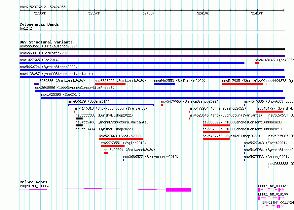Click the 52410k ruler label
This screenshot has width=294, height=210.
[203, 13]
